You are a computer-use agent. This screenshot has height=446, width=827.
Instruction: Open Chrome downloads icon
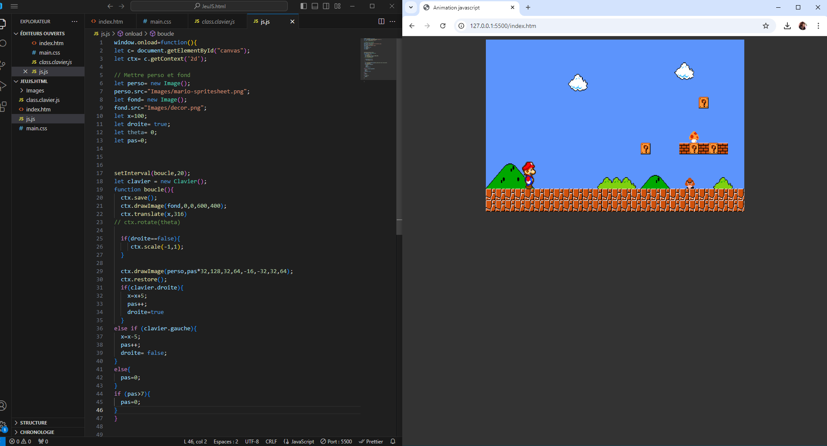787,26
